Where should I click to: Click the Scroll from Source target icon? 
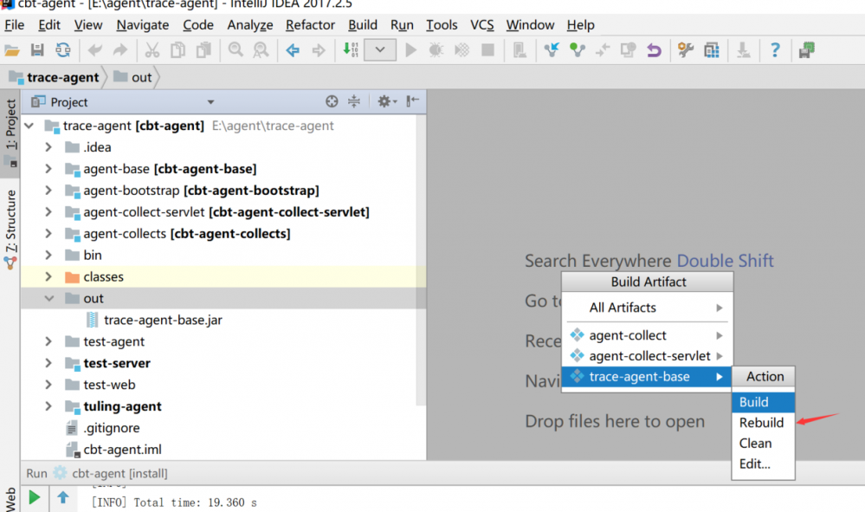[x=332, y=101]
